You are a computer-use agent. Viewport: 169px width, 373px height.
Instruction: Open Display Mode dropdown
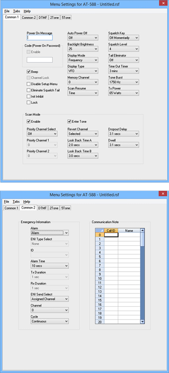point(83,60)
